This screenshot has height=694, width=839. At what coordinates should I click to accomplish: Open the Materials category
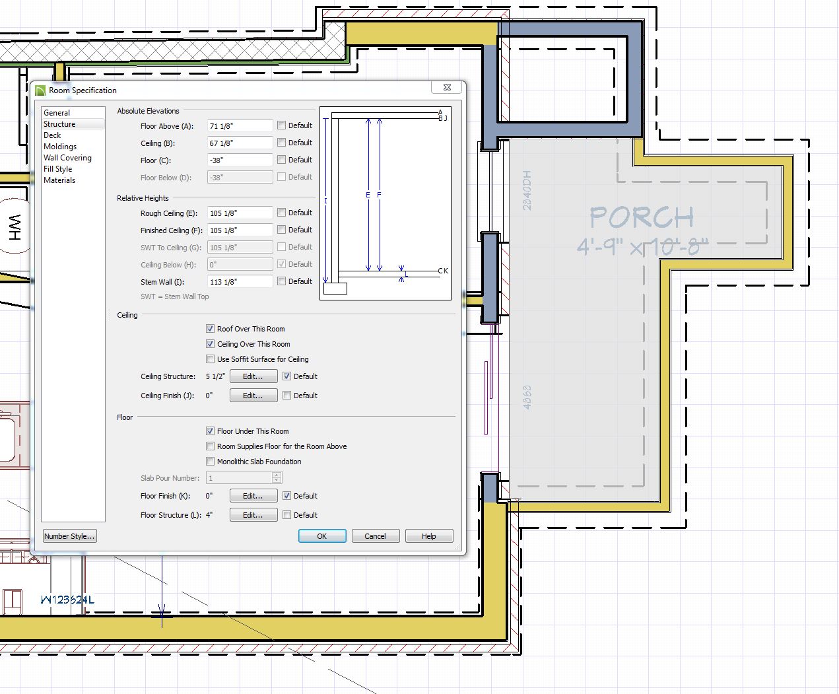tap(59, 180)
